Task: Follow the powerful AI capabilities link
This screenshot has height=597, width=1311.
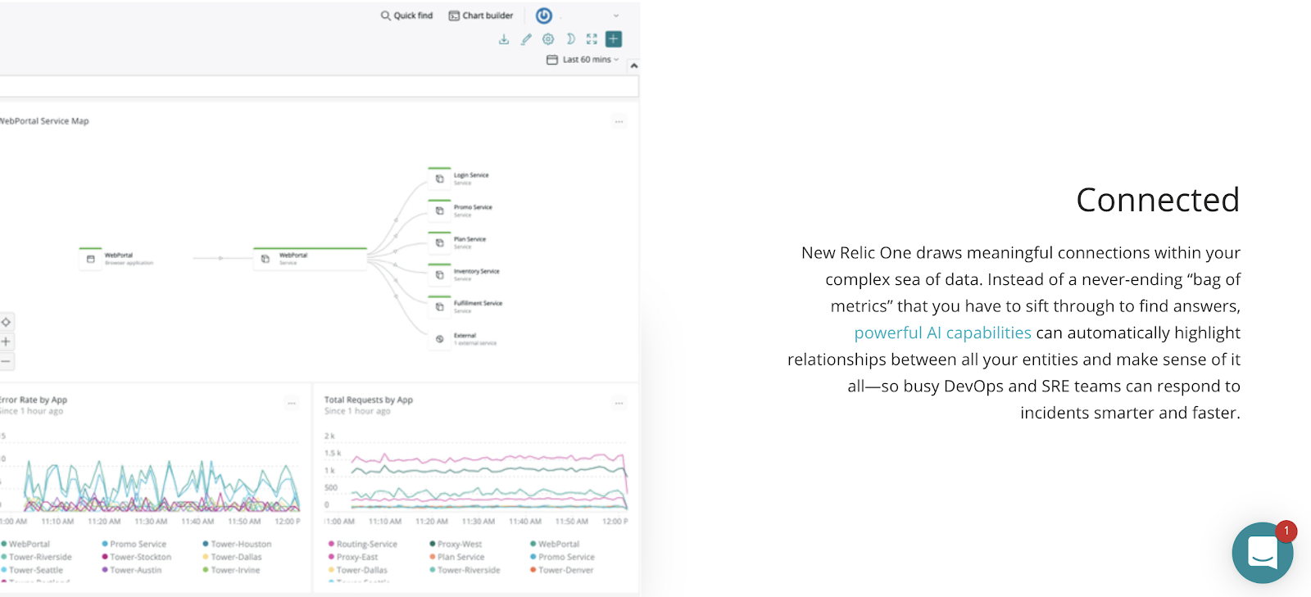Action: coord(942,333)
